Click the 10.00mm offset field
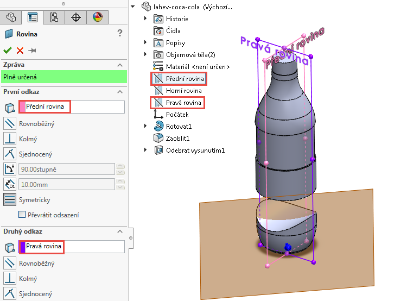407x301 pixels. 66,185
